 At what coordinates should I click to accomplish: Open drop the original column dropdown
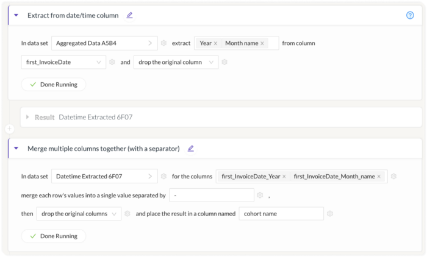(x=176, y=62)
